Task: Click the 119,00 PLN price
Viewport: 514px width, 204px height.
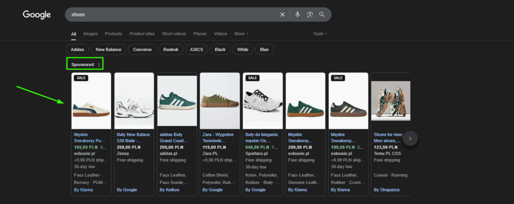Action: coord(214,147)
